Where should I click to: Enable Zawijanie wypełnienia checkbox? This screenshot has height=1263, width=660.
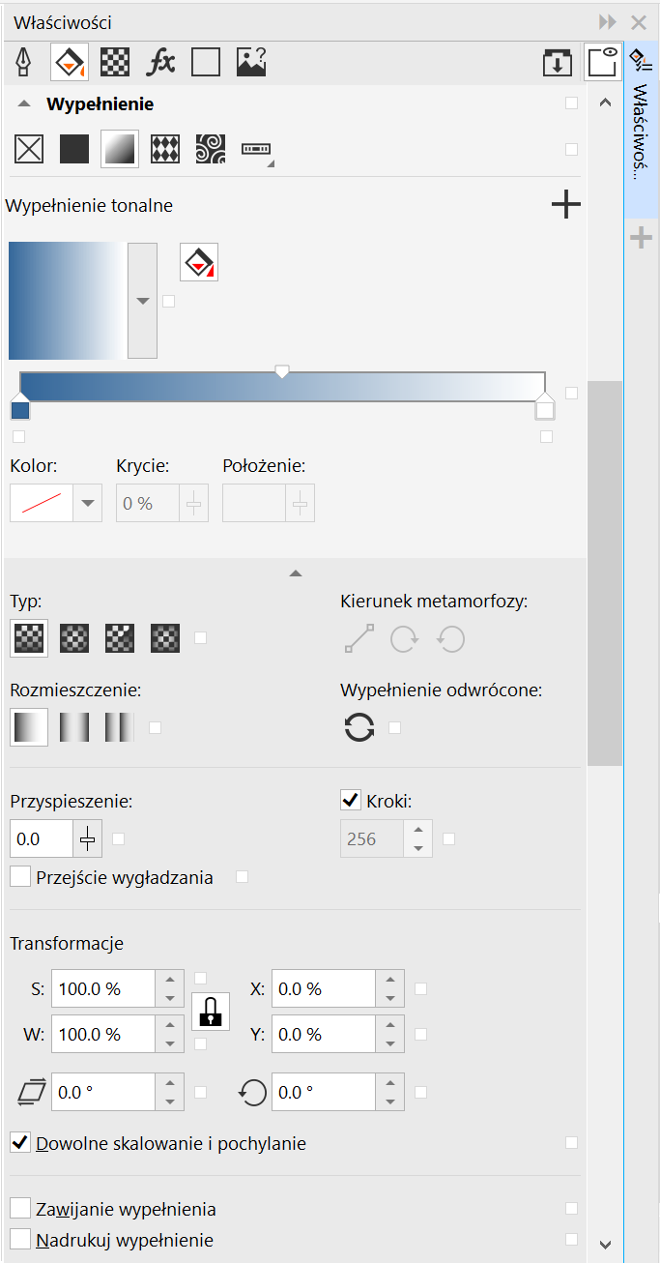coord(20,1209)
